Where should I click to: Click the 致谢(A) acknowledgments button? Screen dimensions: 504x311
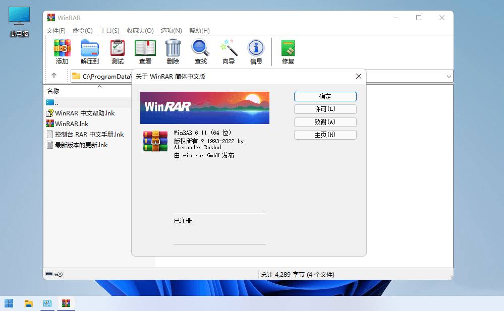(x=325, y=122)
